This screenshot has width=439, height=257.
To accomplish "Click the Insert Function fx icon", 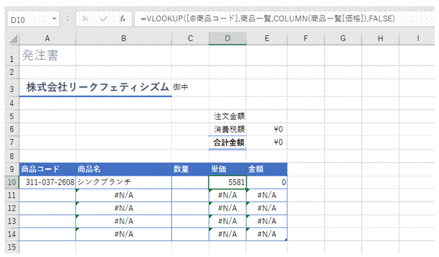I will coord(123,19).
